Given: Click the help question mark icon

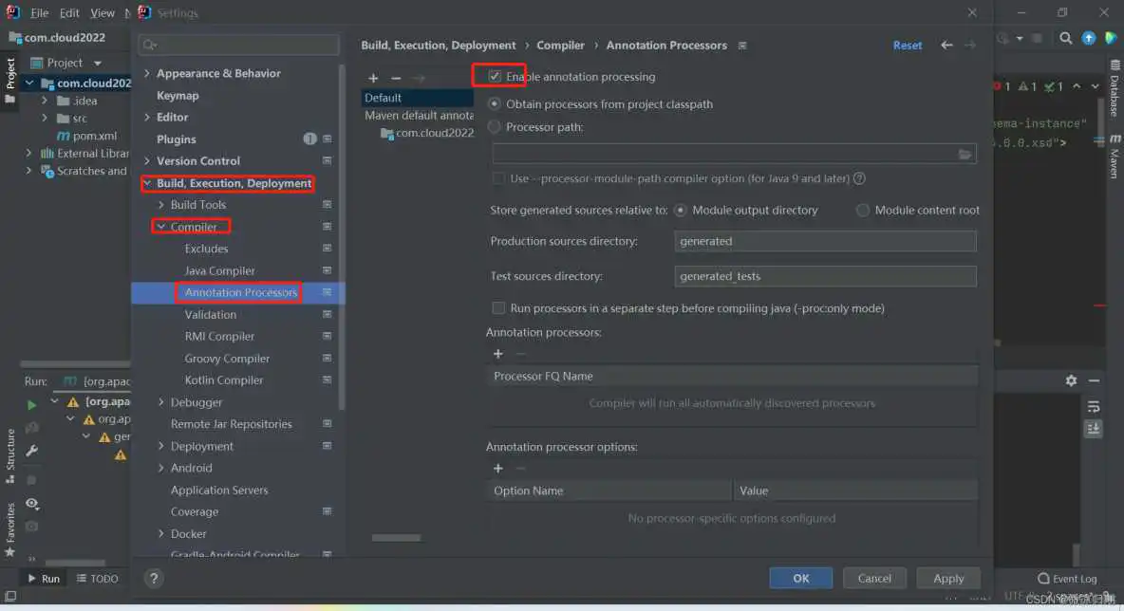Looking at the screenshot, I should click(x=154, y=578).
